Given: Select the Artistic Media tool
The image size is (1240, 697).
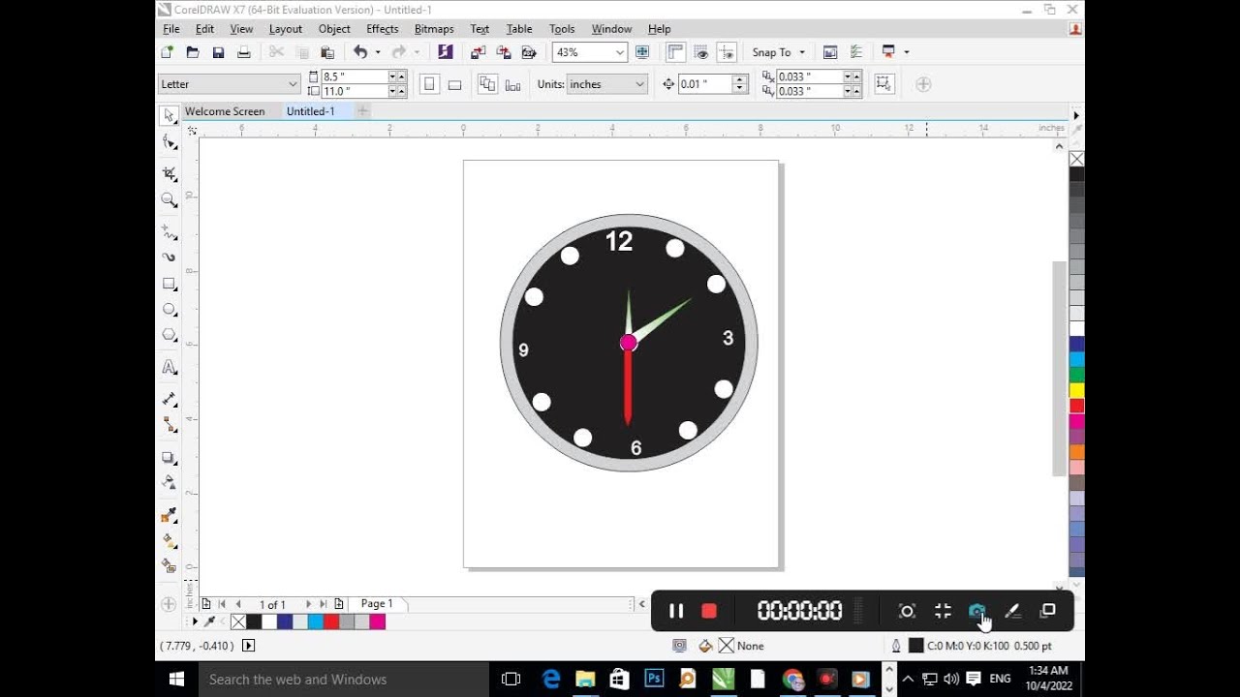Looking at the screenshot, I should pyautogui.click(x=170, y=258).
